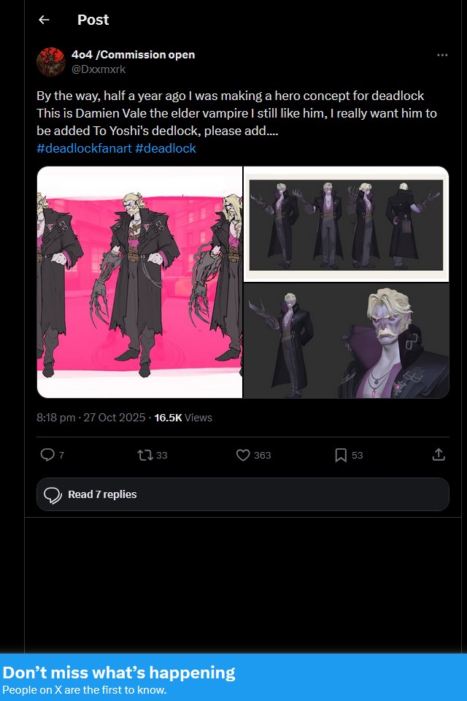The height and width of the screenshot is (701, 467).
Task: Click the 4o4 /Commission open display name
Action: coord(134,55)
